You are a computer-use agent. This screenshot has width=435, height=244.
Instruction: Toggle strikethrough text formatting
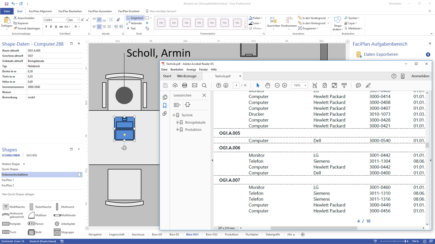pyautogui.click(x=61, y=26)
